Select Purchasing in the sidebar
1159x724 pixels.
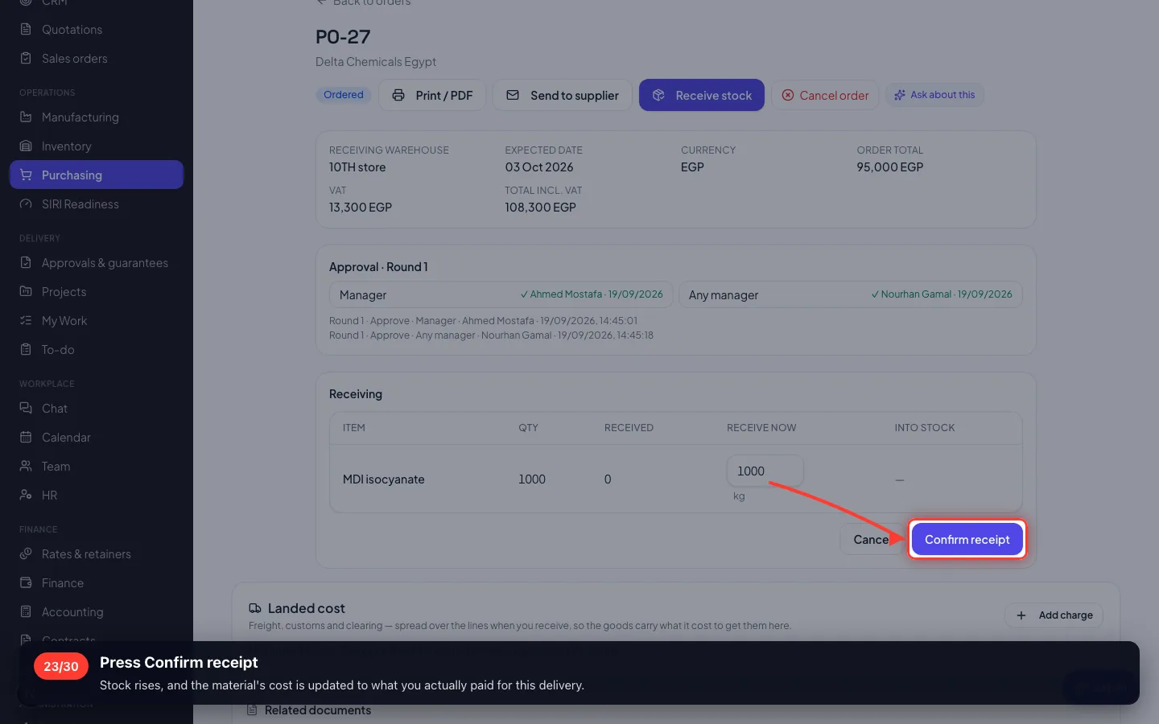tap(97, 175)
